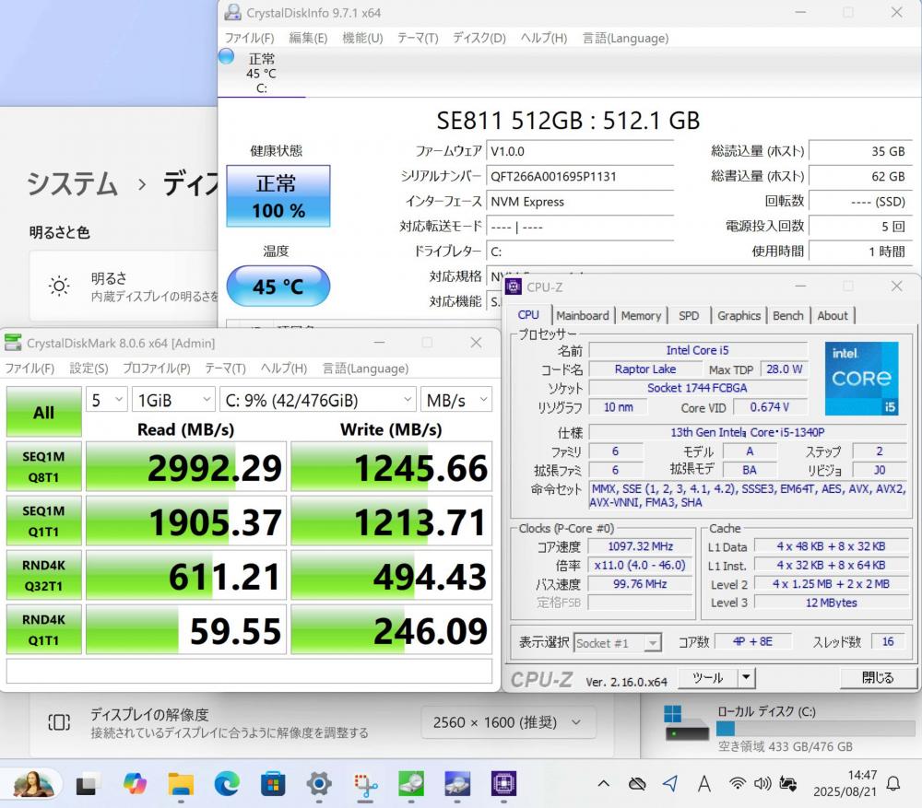Run the RND4K Q32T1 benchmark
922x808 pixels.
(43, 575)
